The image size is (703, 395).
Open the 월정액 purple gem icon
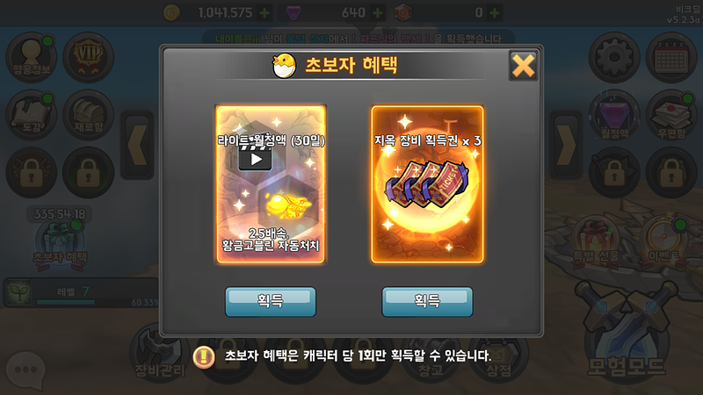(614, 115)
